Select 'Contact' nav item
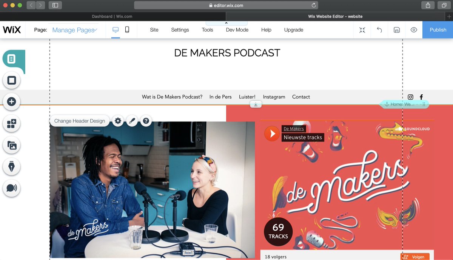Viewport: 453px width, 260px height. point(301,97)
